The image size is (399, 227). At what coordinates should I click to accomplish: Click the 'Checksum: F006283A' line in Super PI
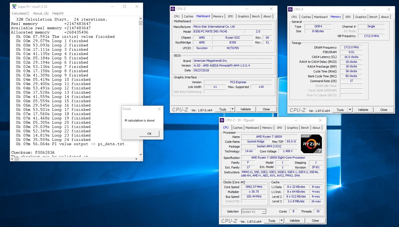[33, 152]
